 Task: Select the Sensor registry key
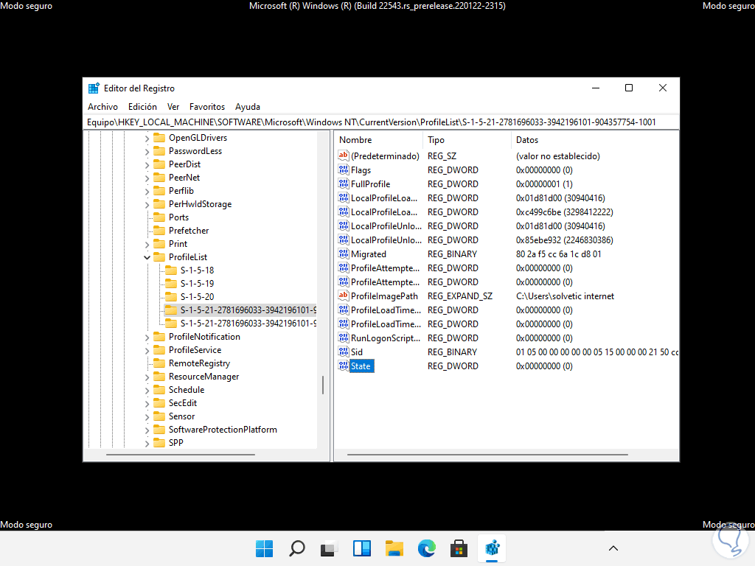tap(181, 416)
